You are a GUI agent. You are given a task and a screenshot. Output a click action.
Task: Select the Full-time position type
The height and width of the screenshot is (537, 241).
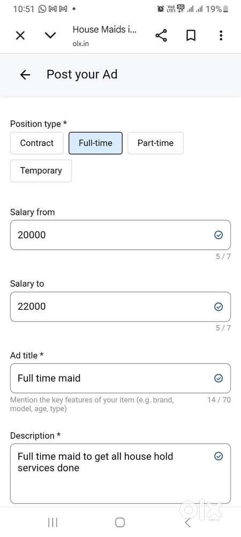95,143
